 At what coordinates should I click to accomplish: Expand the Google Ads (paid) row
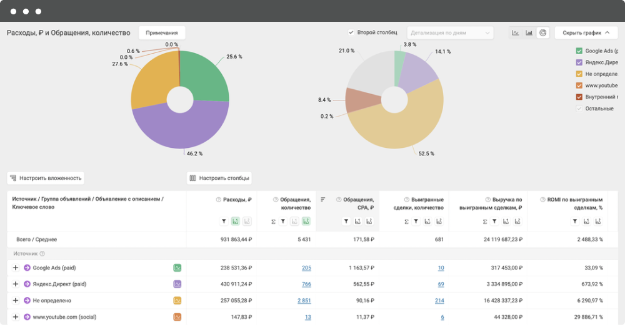pos(16,268)
